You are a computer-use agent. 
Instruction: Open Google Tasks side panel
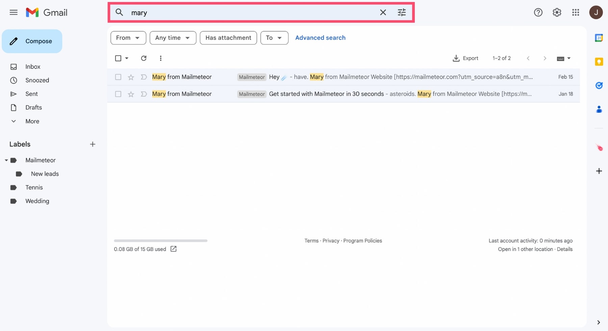tap(599, 85)
